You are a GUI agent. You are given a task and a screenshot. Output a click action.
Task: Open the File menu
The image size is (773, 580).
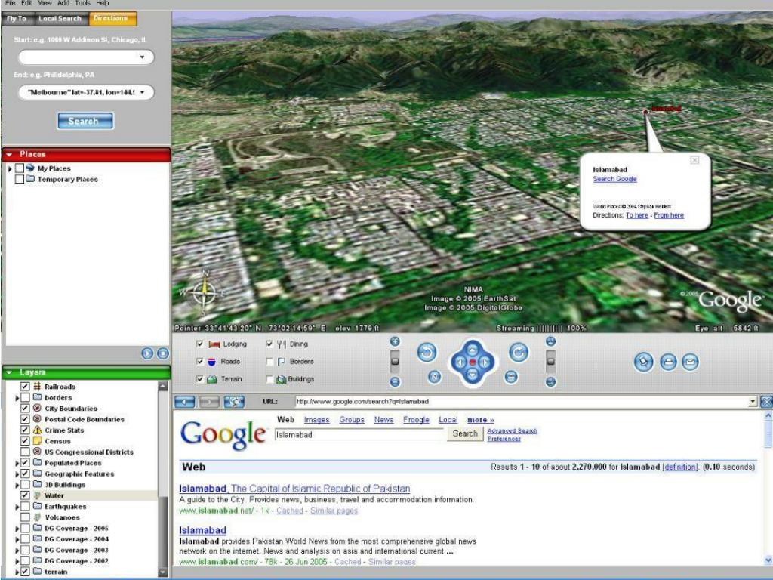tap(10, 3)
